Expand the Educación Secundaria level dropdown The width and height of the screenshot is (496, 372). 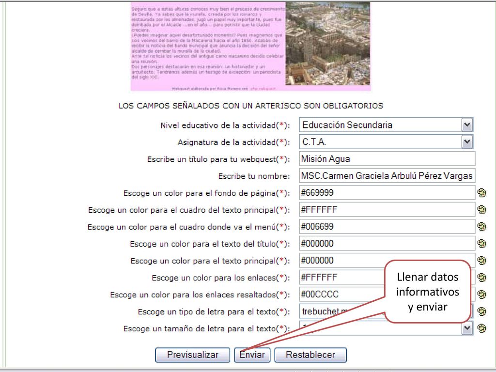(x=467, y=125)
